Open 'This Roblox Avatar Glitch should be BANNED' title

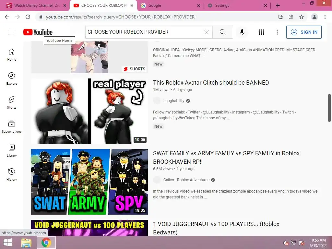pos(211,83)
